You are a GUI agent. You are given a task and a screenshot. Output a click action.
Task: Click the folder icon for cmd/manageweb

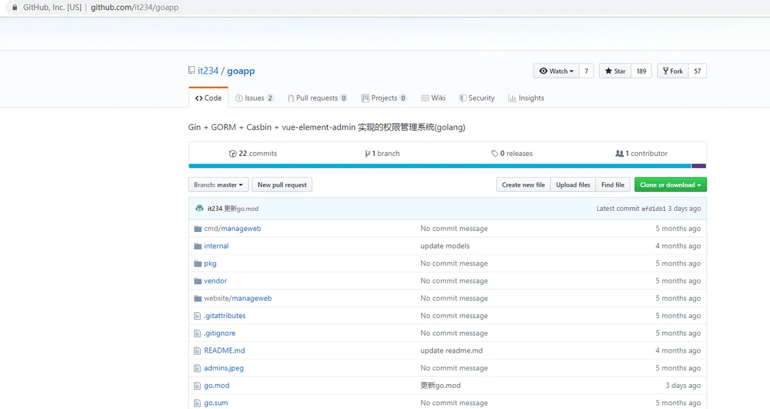(x=198, y=229)
